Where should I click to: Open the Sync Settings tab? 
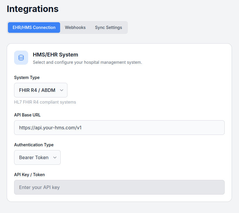108,27
